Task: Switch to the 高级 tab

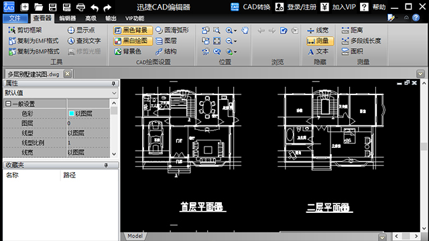Action: tap(90, 18)
